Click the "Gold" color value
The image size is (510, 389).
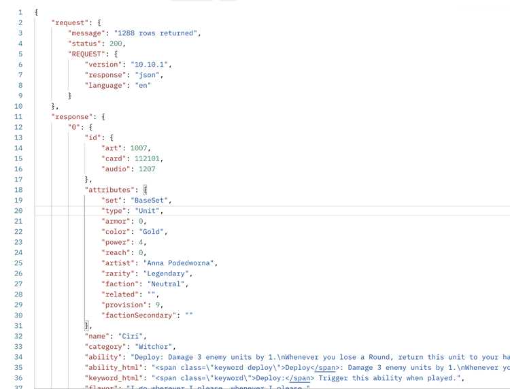point(152,232)
